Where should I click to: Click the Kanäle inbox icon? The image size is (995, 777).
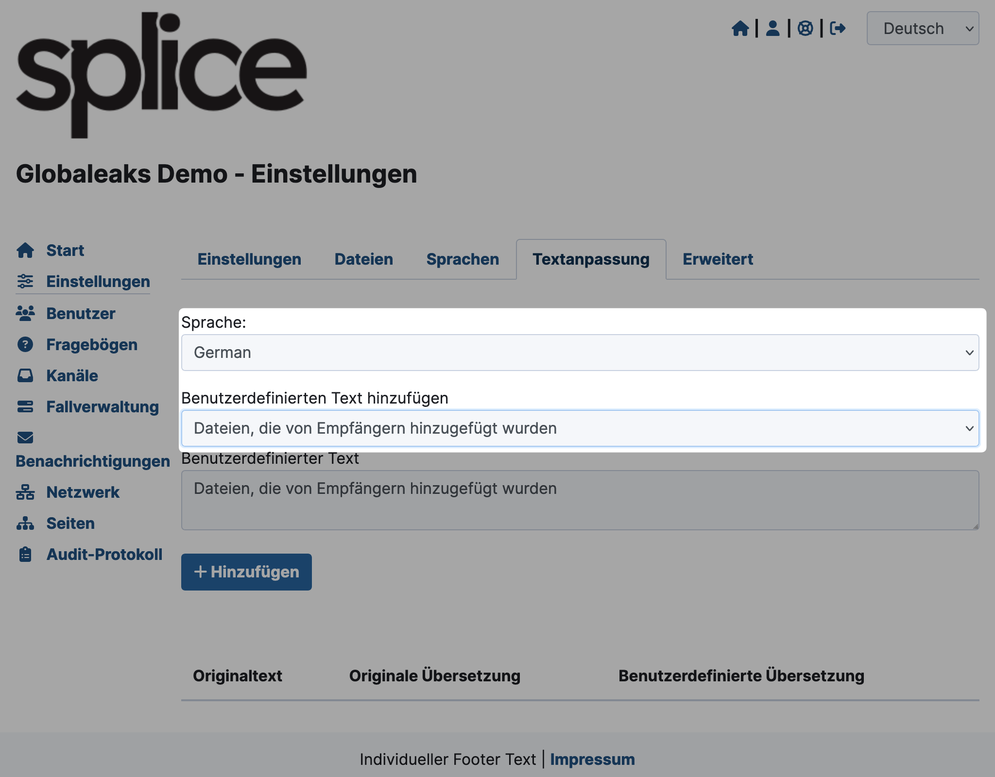[25, 375]
